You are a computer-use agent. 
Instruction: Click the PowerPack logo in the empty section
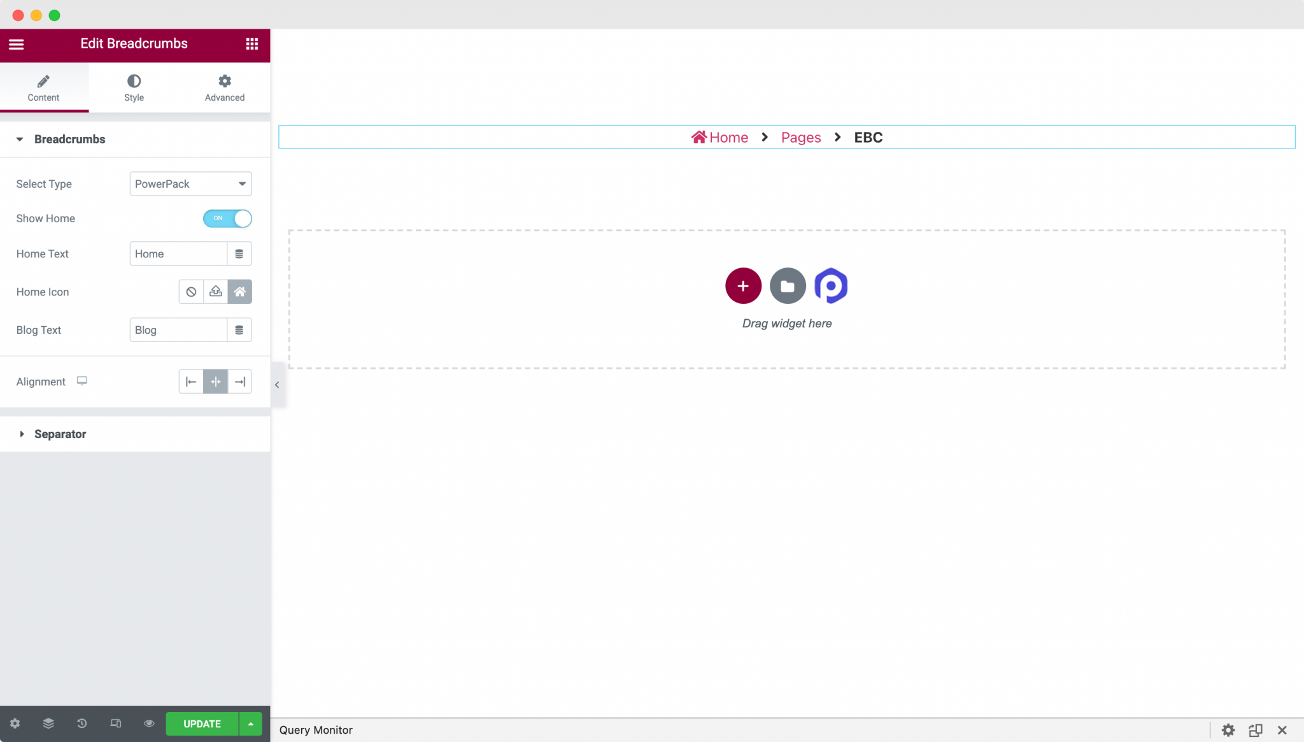coord(831,286)
